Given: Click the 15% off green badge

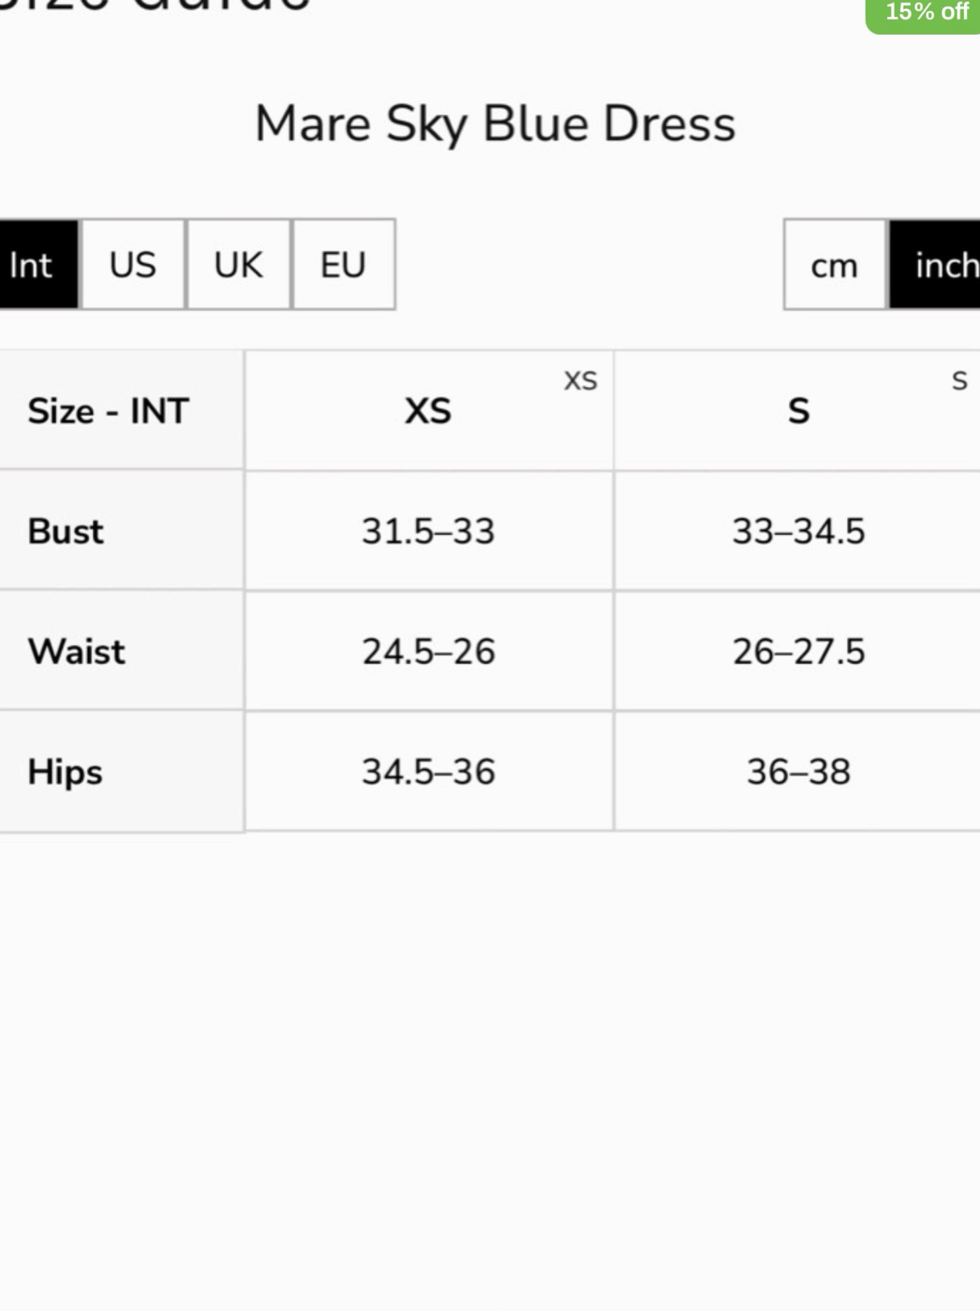Looking at the screenshot, I should [924, 13].
